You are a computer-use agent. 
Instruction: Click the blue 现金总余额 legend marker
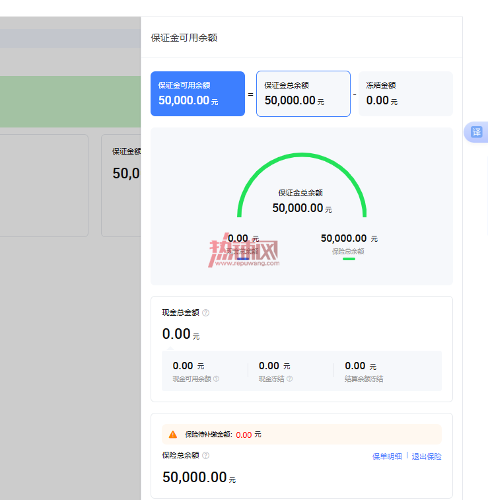(243, 259)
